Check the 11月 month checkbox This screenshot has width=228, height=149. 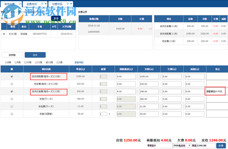(x=36, y=62)
